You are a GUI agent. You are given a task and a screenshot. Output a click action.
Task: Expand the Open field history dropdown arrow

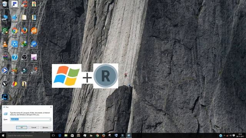50,119
